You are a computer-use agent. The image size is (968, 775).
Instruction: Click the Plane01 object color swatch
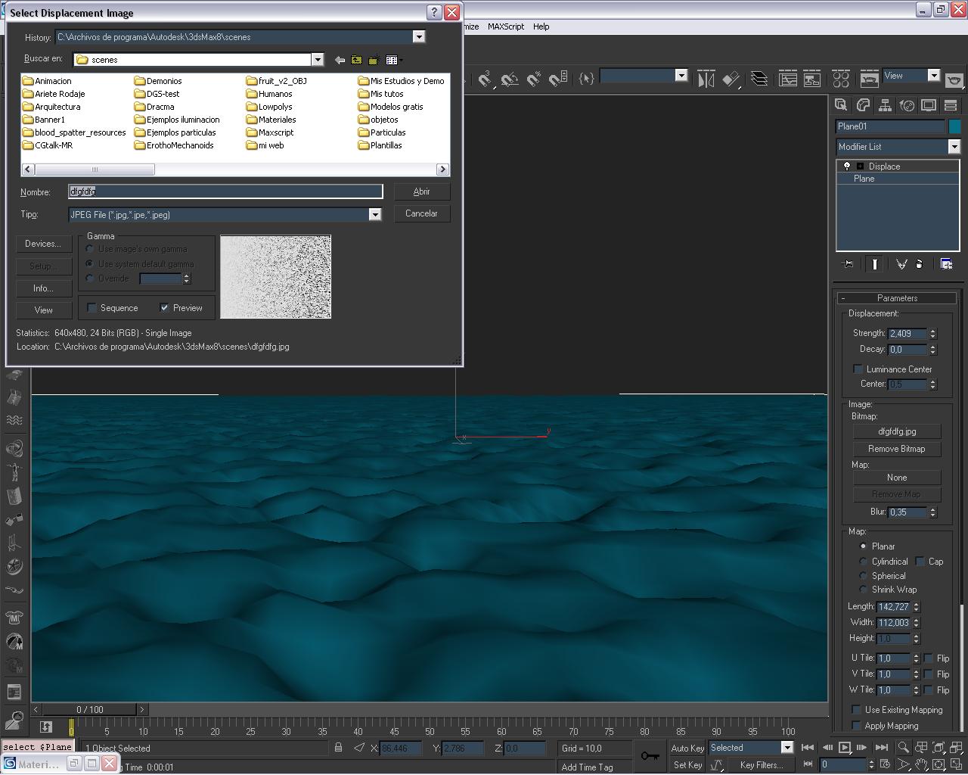[954, 126]
